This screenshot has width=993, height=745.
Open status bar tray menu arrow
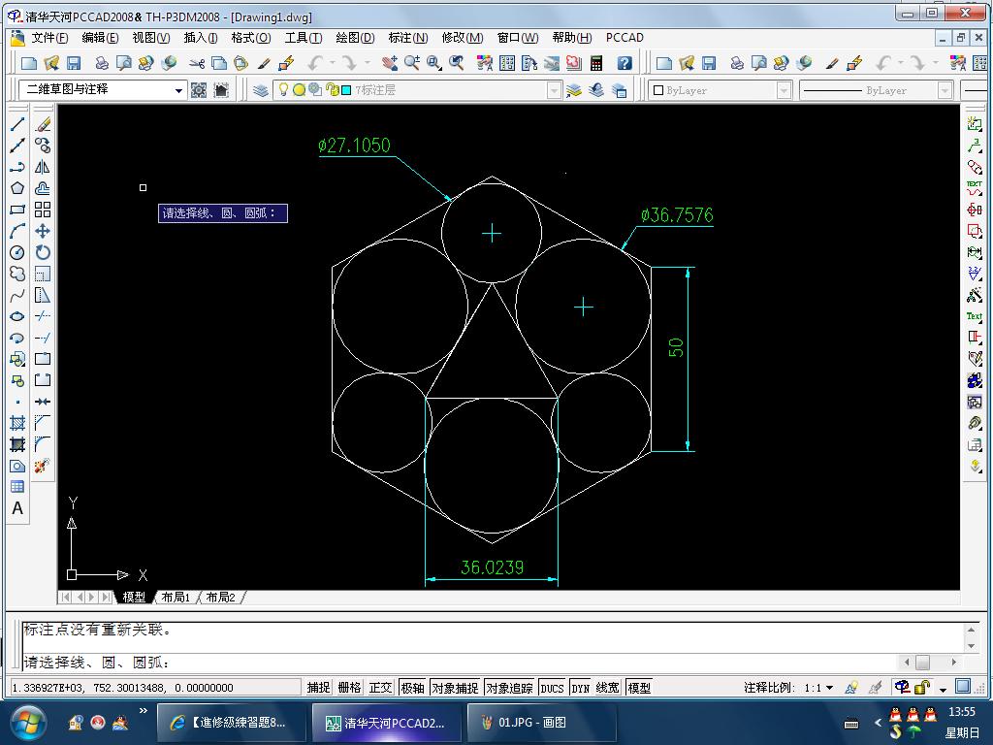pos(943,689)
